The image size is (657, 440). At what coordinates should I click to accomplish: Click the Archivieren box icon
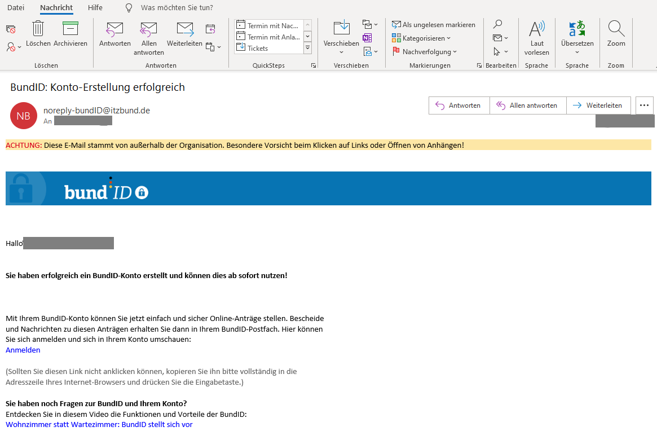[x=70, y=29]
